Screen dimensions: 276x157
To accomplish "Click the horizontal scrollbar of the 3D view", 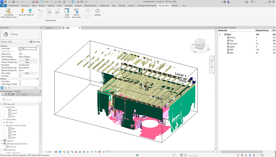I will (162, 152).
